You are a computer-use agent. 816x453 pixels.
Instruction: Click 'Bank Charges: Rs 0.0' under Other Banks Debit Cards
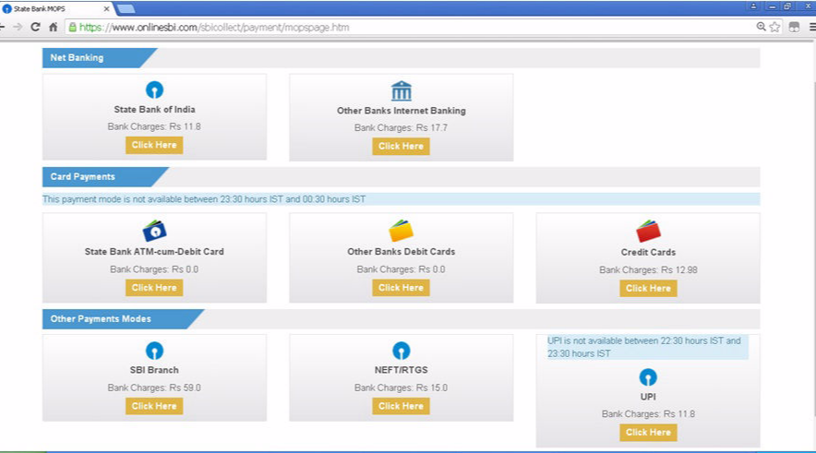(401, 269)
